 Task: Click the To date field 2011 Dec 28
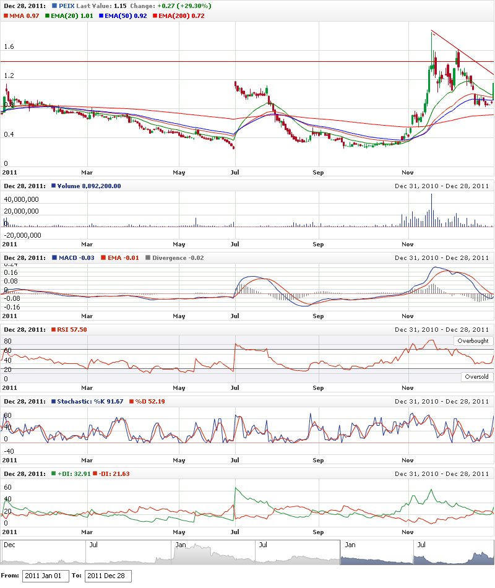coord(108,576)
